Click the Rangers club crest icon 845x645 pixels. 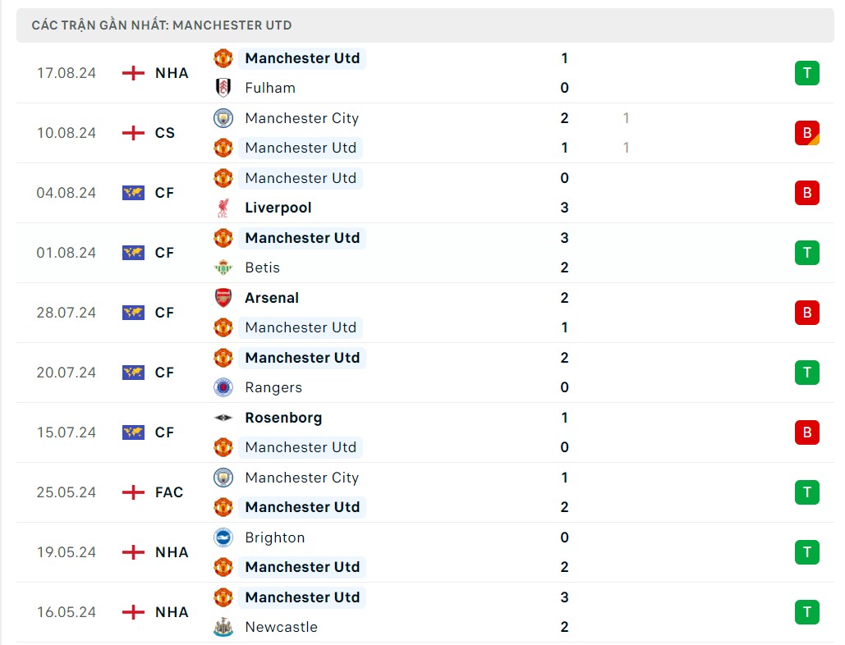pos(223,387)
